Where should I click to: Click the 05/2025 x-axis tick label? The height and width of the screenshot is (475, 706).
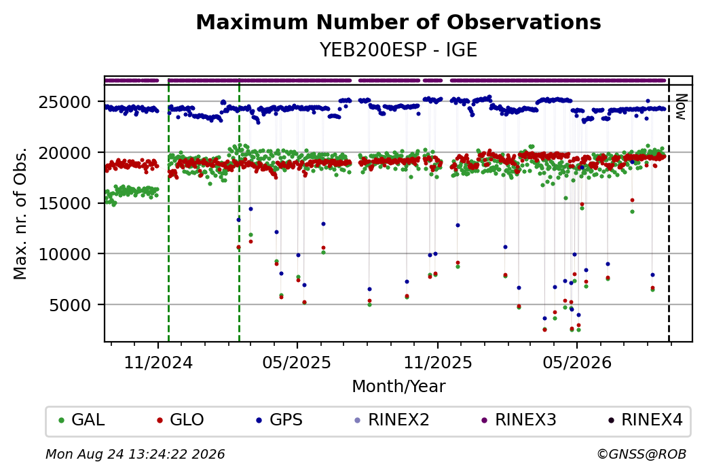297,363
